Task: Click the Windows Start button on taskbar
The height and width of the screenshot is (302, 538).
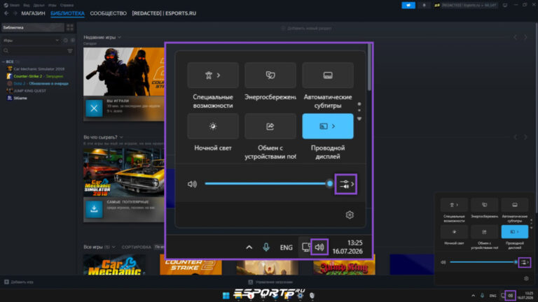Action: pos(226,295)
